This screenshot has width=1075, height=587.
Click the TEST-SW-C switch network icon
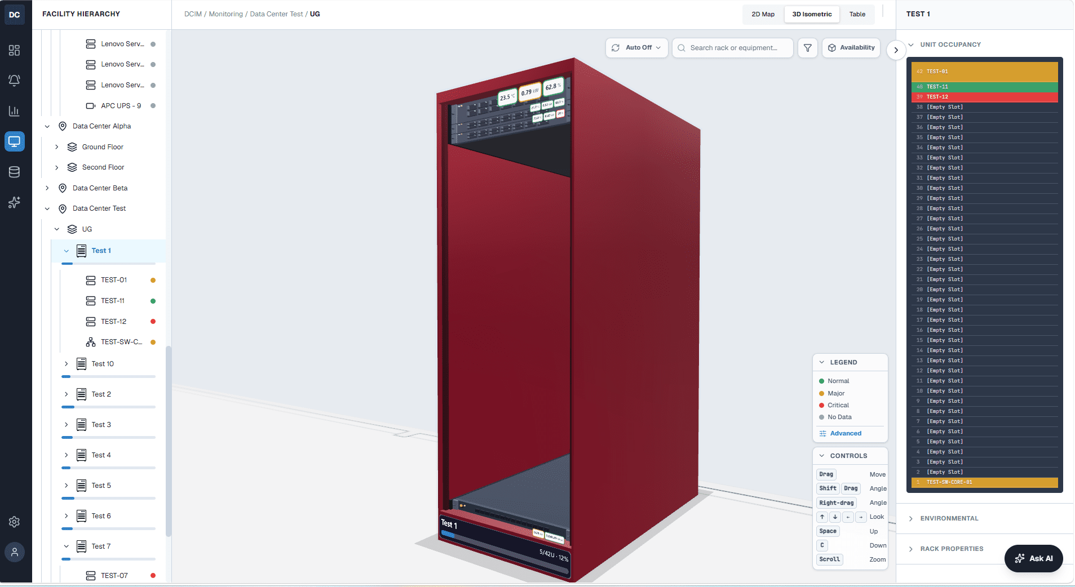[91, 342]
